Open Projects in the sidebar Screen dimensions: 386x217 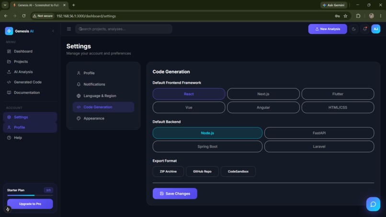point(30,62)
